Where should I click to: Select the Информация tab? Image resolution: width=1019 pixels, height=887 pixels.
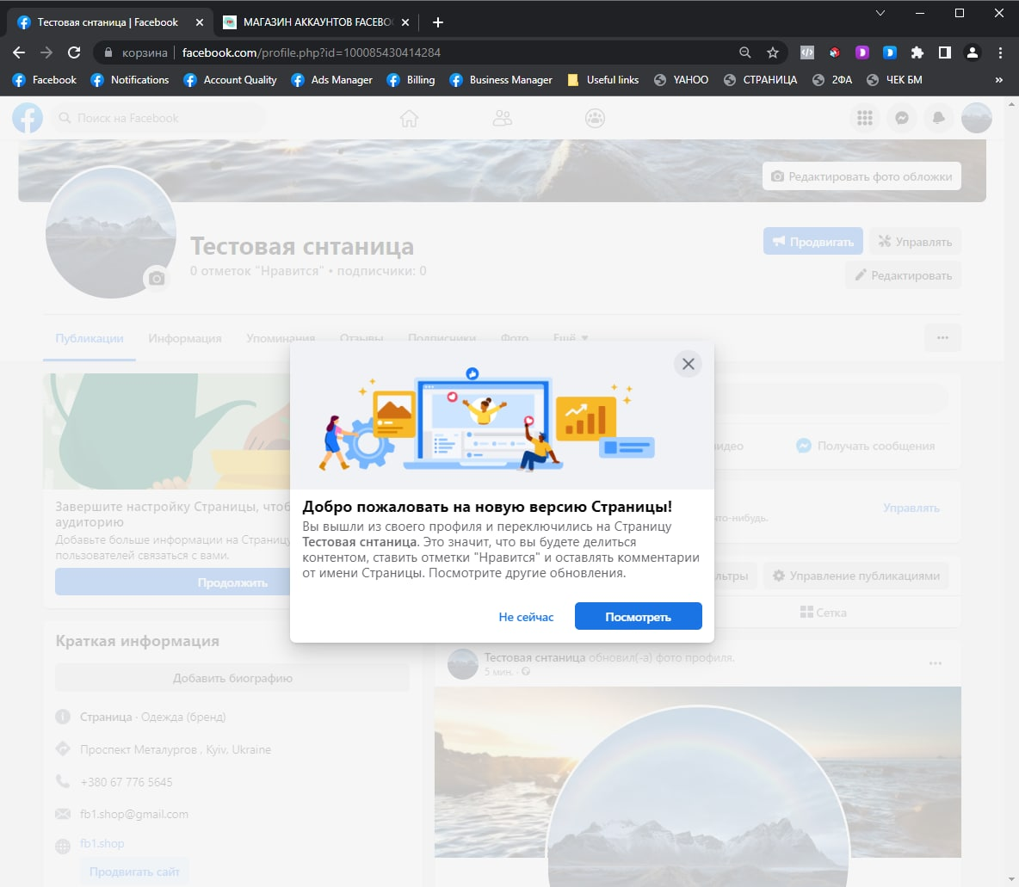click(184, 338)
